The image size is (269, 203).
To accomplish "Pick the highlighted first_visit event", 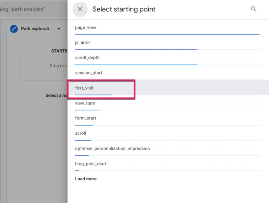I will click(168, 88).
